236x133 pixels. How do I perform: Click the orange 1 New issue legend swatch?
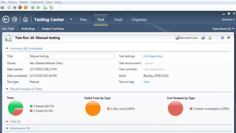(x=108, y=109)
